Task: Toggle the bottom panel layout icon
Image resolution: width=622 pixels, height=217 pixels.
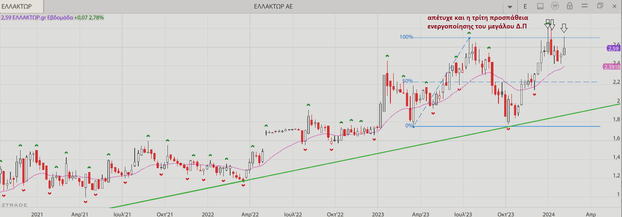Action: coord(540,6)
